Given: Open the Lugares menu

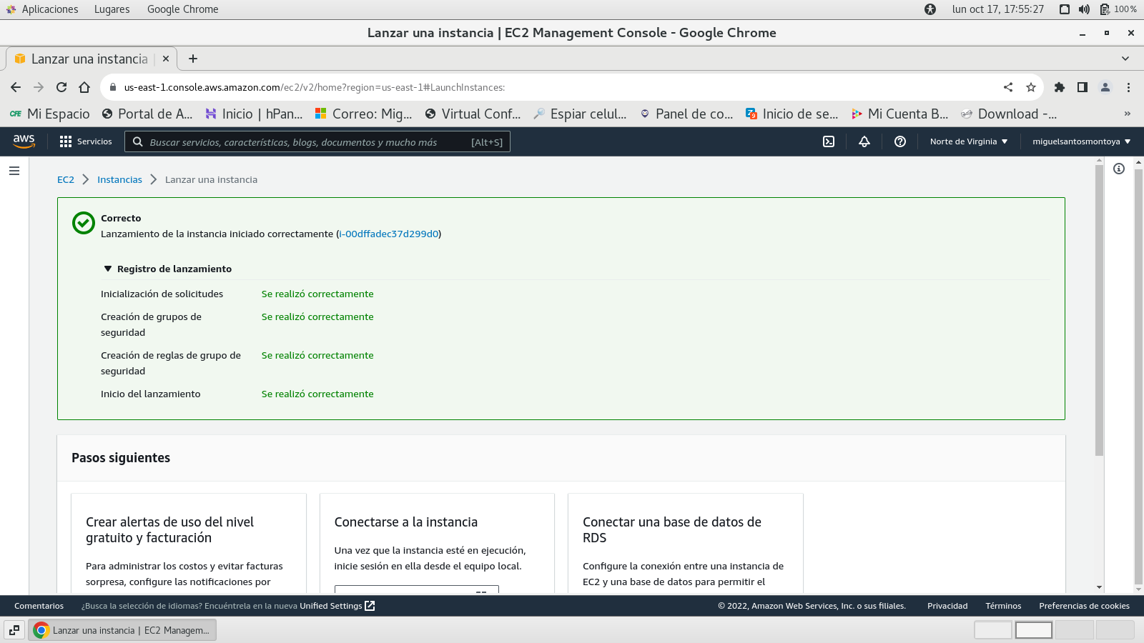Looking at the screenshot, I should [x=112, y=9].
